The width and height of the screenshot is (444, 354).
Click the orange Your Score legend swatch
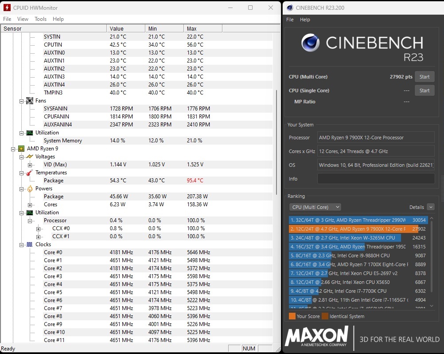click(x=292, y=316)
